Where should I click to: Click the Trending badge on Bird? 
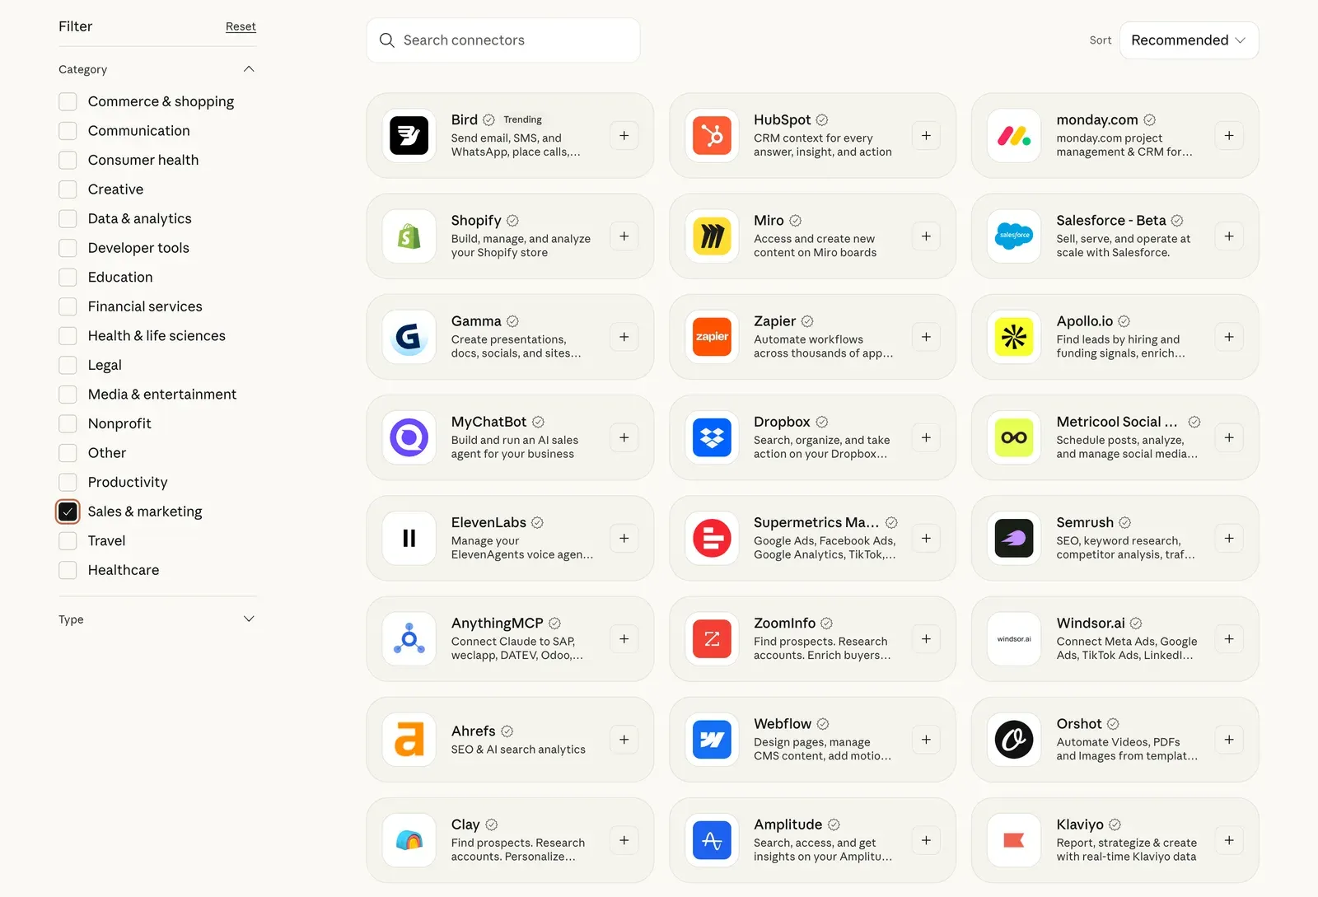click(522, 119)
